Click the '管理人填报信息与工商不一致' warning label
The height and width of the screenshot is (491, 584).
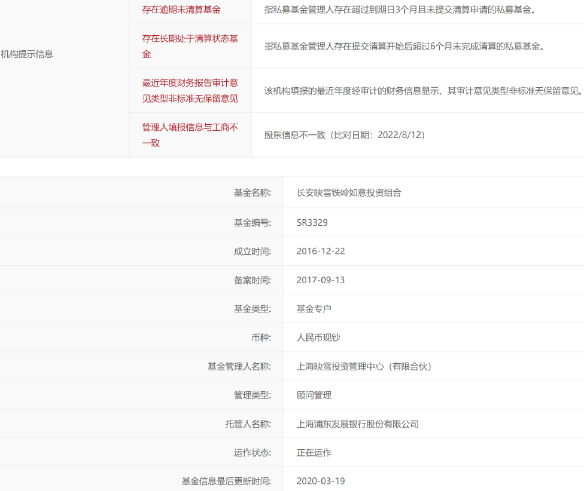tap(190, 135)
